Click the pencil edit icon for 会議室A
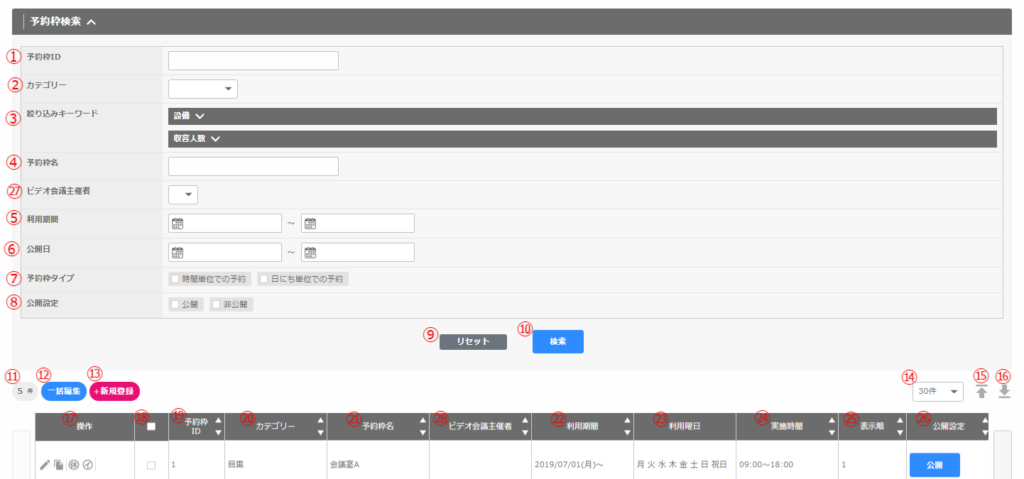This screenshot has width=1024, height=479. click(45, 466)
